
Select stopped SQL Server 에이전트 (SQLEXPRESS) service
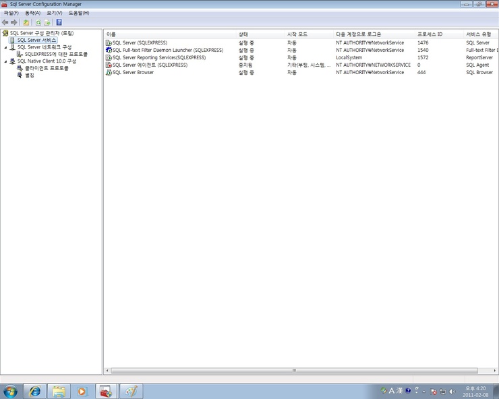click(150, 65)
